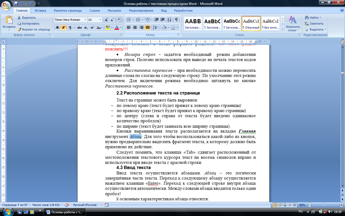Open Рассылки ribbon tab

pyautogui.click(x=114, y=11)
